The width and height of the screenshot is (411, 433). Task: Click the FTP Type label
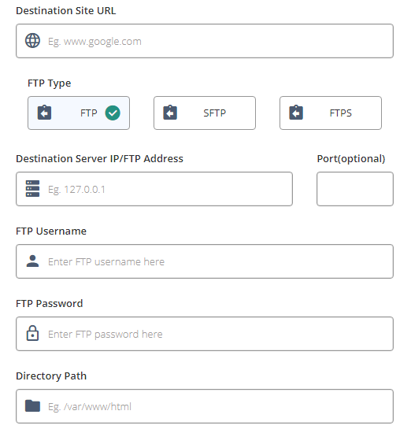coord(49,83)
